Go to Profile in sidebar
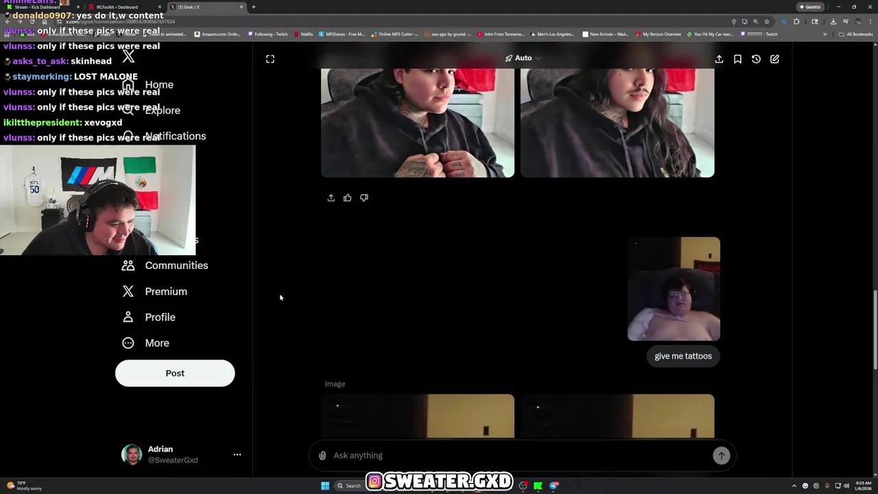This screenshot has height=494, width=878. tap(149, 317)
